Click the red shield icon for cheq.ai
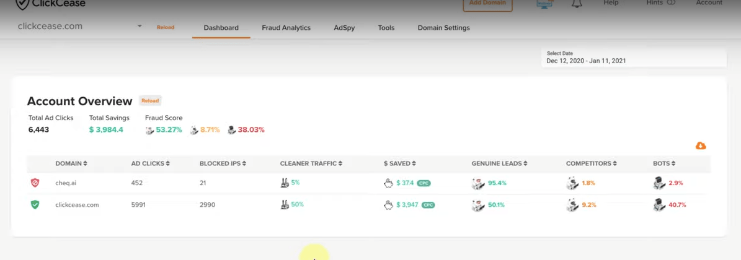Image resolution: width=741 pixels, height=260 pixels. (x=35, y=183)
